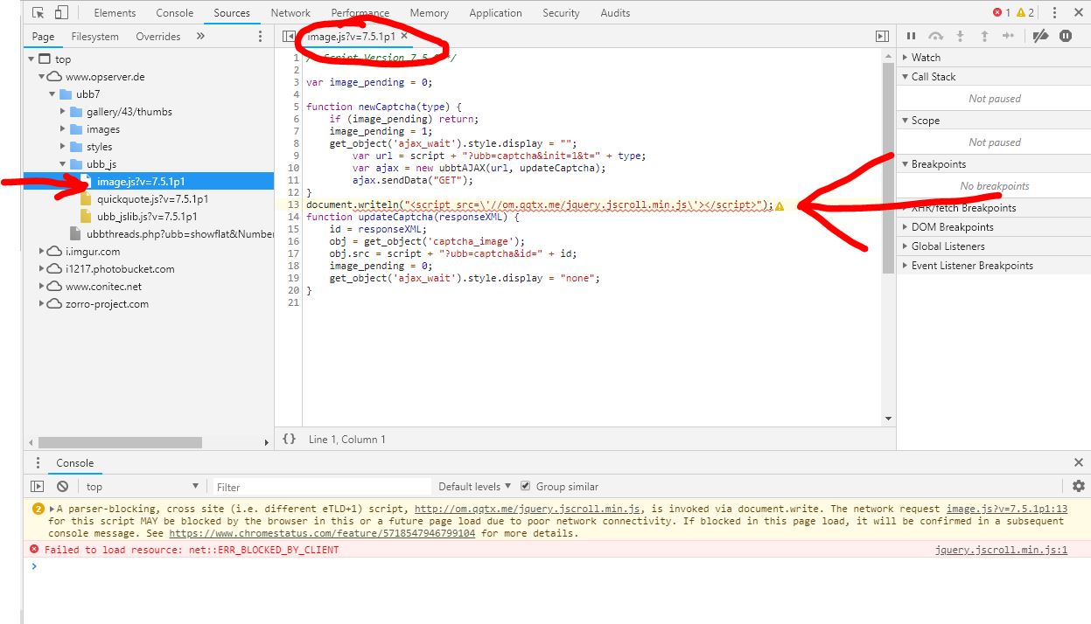The image size is (1091, 624).
Task: Show more navigator tabs chevron
Action: click(x=200, y=37)
